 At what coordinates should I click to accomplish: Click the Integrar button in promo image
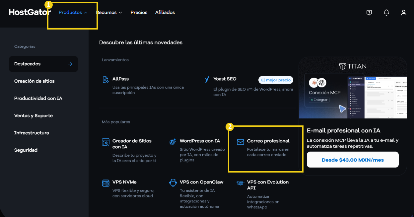tap(319, 100)
